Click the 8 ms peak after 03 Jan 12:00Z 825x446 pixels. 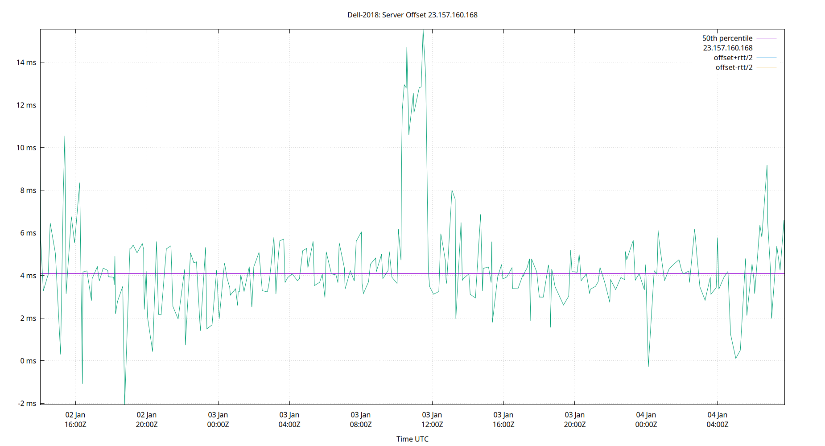(451, 190)
